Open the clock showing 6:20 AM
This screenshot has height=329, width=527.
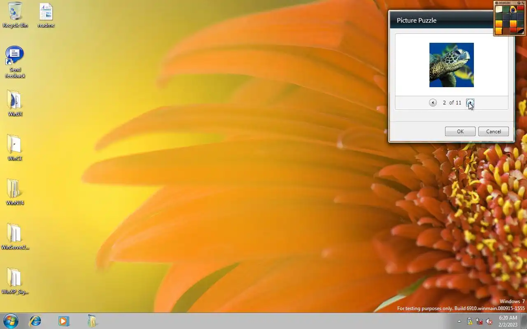pos(508,321)
